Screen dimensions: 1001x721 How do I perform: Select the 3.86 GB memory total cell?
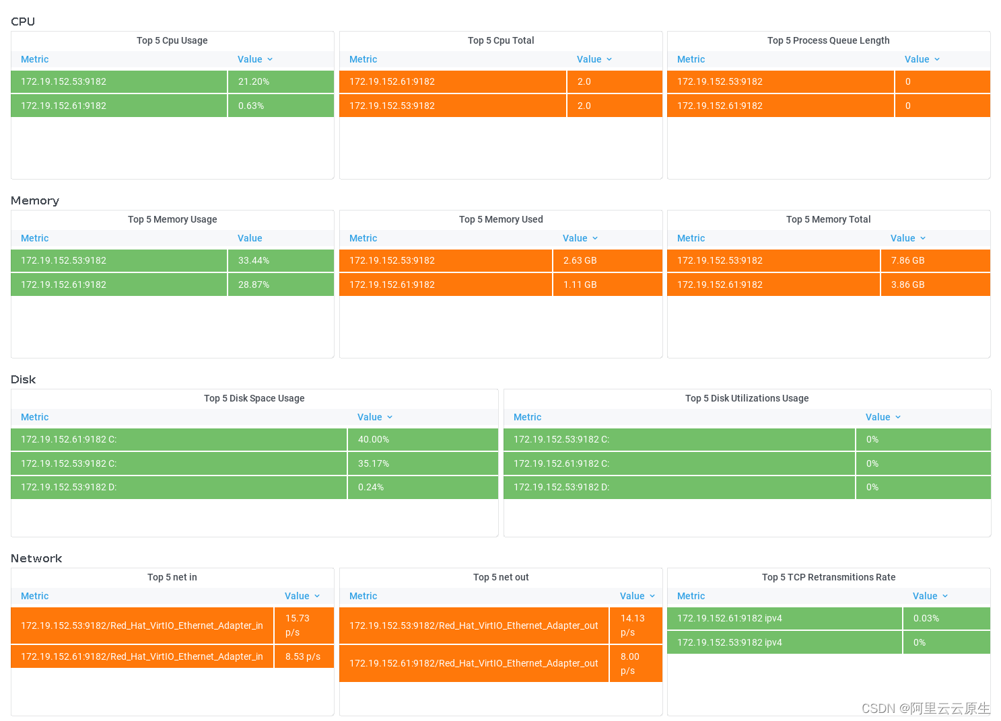(x=936, y=284)
